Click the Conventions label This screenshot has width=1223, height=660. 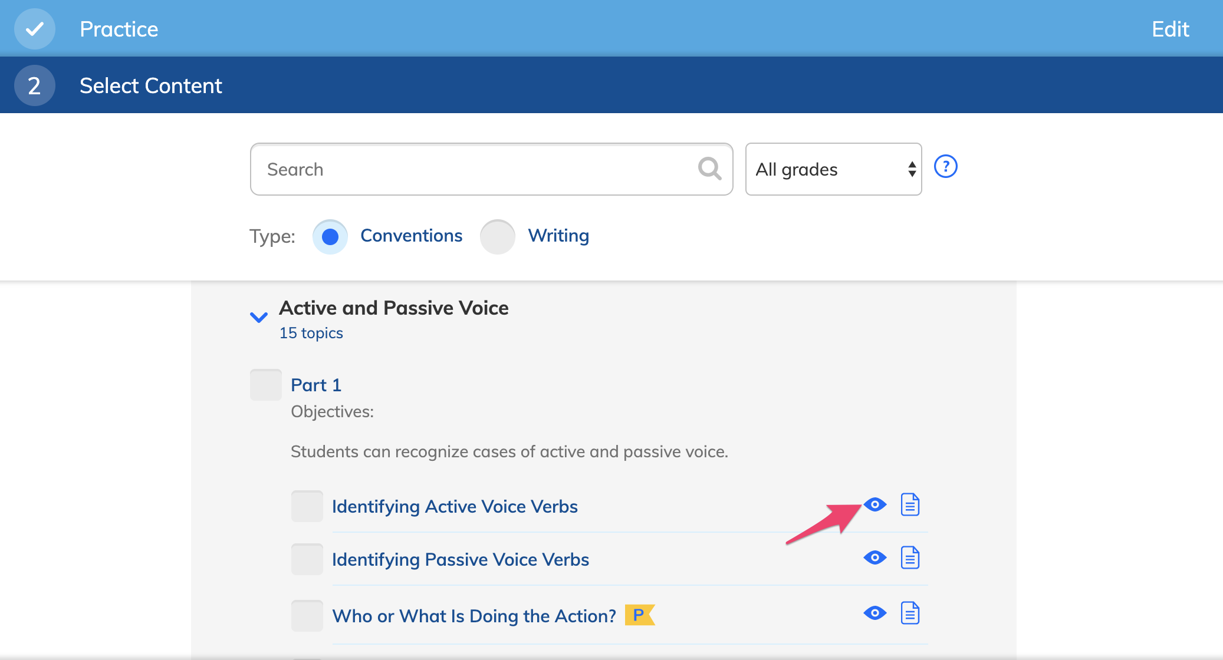412,236
